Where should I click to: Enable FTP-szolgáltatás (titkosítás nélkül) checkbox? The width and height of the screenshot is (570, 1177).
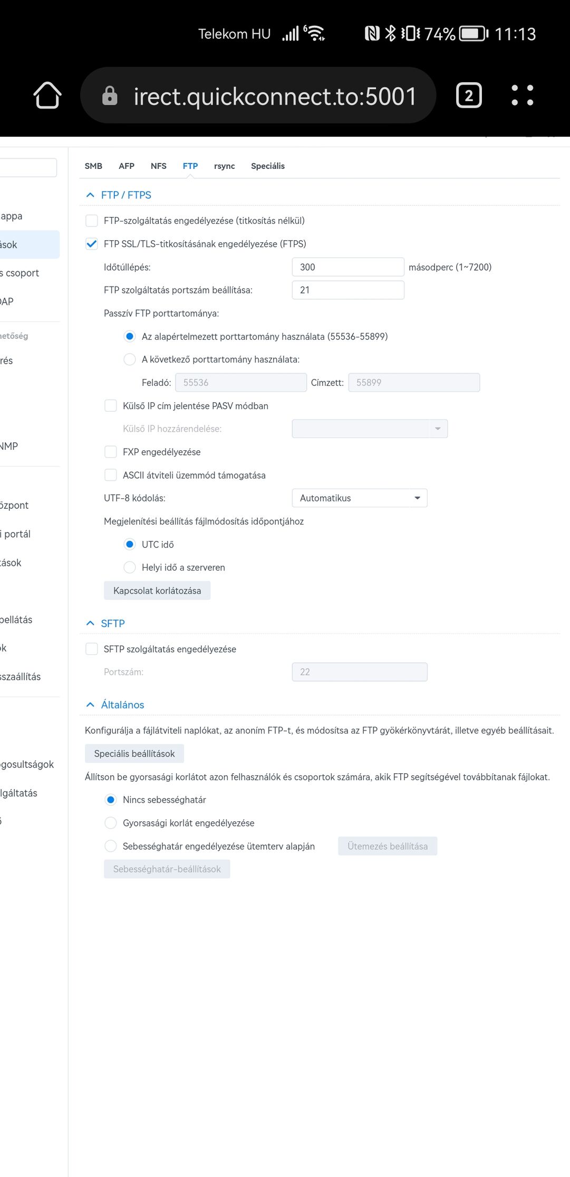[x=92, y=221]
